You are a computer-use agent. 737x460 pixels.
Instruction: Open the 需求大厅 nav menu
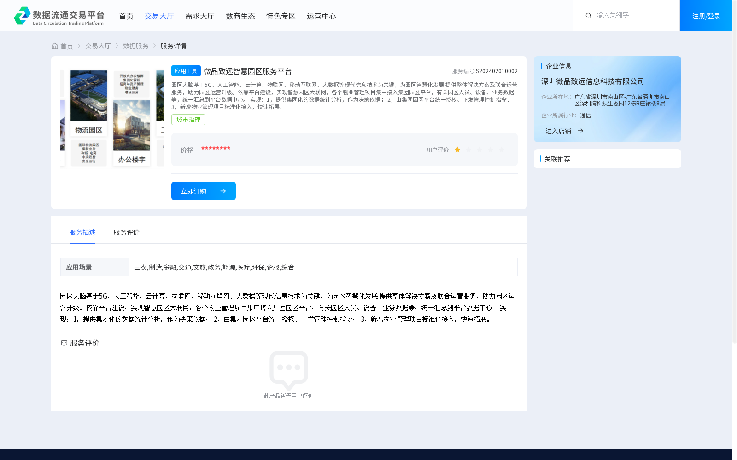200,16
